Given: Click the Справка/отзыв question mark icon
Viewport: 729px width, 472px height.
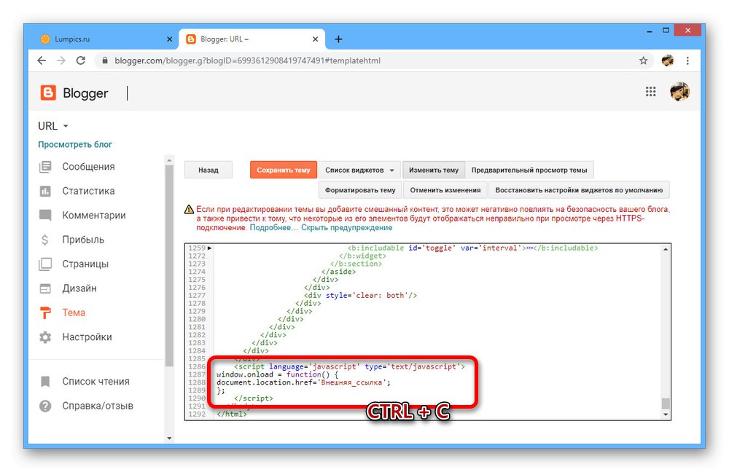Looking at the screenshot, I should pyautogui.click(x=45, y=406).
